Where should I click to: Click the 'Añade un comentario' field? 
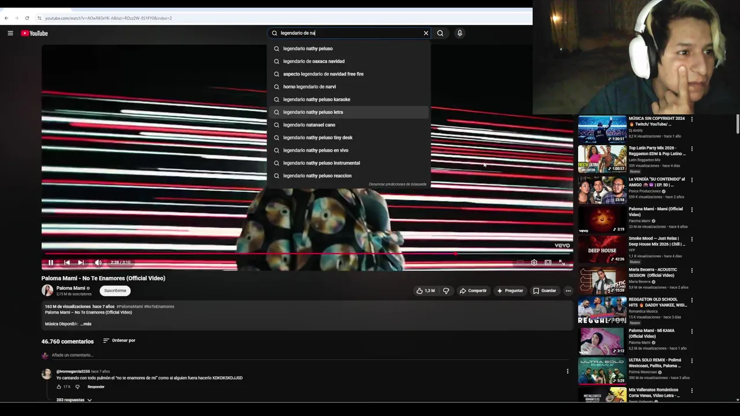click(72, 355)
